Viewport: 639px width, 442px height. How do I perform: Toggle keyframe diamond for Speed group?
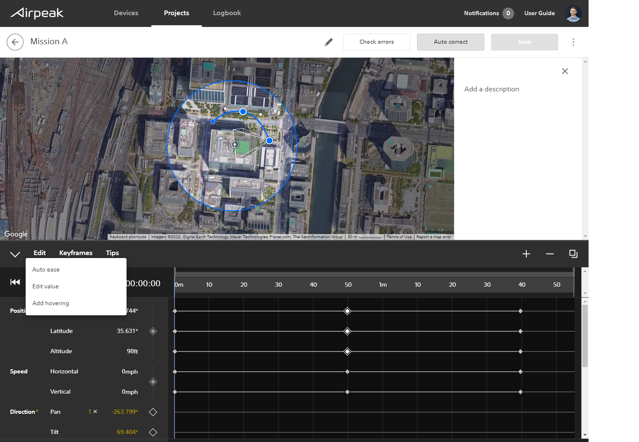(x=153, y=382)
